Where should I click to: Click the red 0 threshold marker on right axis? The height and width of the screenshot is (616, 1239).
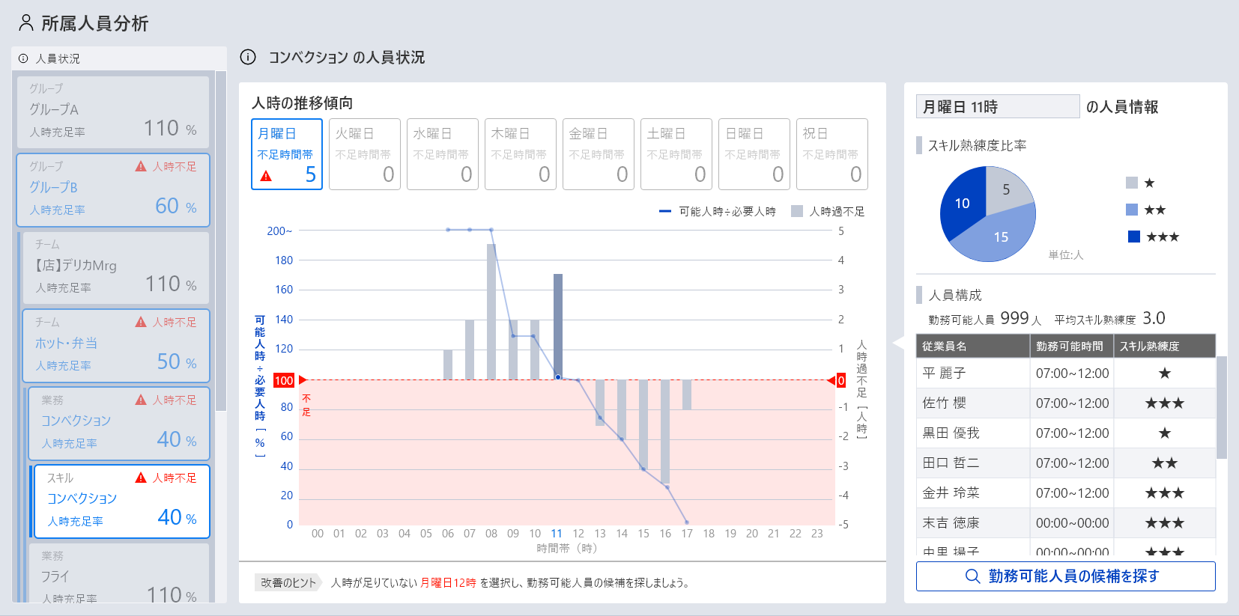click(x=841, y=380)
